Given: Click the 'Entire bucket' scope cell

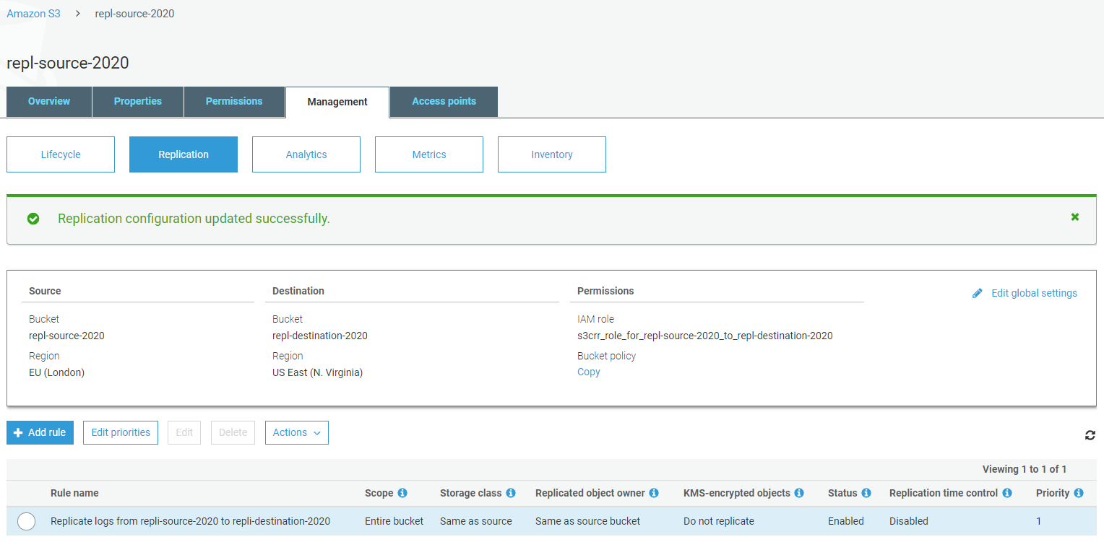Looking at the screenshot, I should (x=394, y=521).
